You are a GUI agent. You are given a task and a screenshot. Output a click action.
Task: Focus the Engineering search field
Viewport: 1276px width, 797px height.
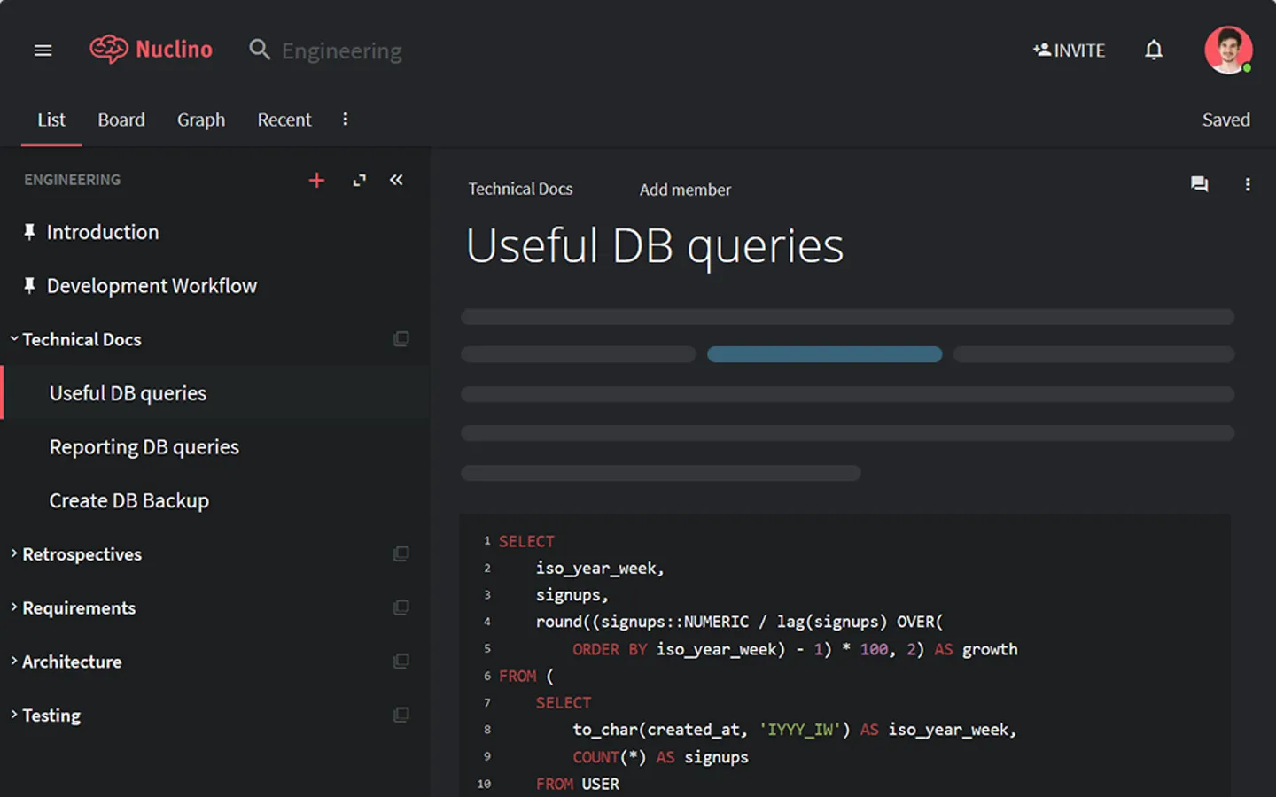pos(342,50)
